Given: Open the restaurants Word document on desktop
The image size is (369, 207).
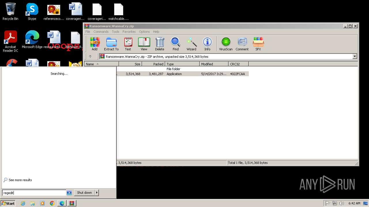Looking at the screenshot, I should coord(54,40).
